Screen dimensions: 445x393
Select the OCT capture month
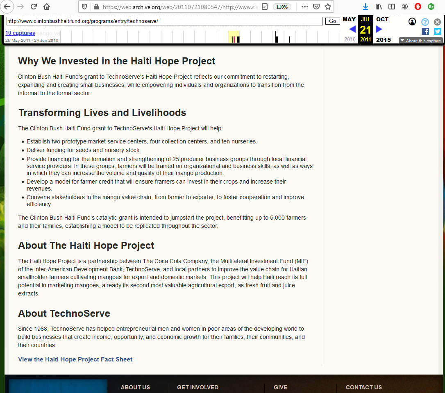(382, 19)
